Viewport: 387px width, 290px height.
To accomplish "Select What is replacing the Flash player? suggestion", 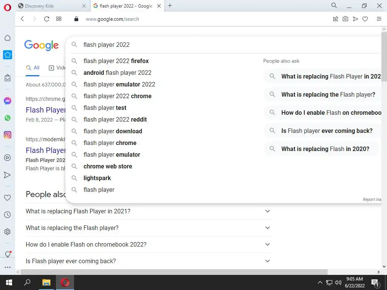I will [x=323, y=94].
